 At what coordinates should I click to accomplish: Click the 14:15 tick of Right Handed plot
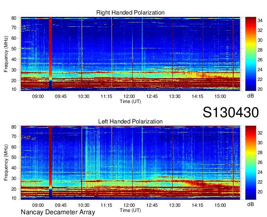(198, 96)
